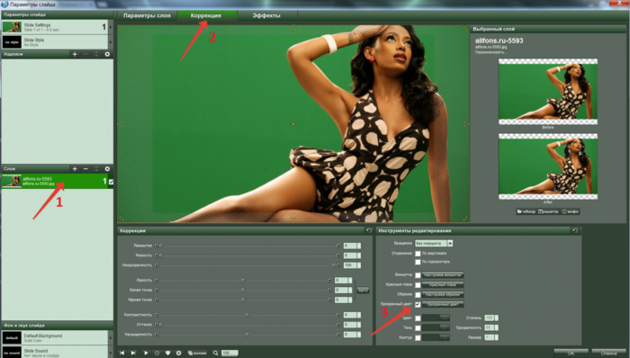Click the Чёрная точка slider handle
Image resolution: width=630 pixels, height=358 pixels.
[x=243, y=300]
